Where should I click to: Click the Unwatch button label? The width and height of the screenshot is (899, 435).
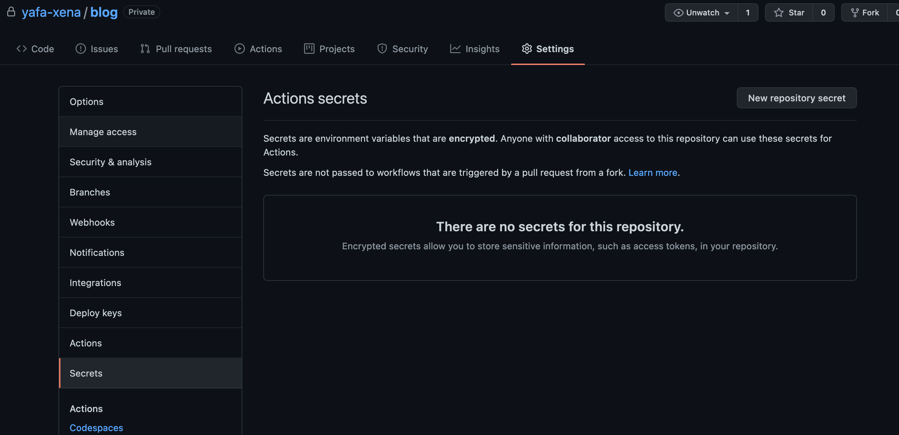click(703, 13)
